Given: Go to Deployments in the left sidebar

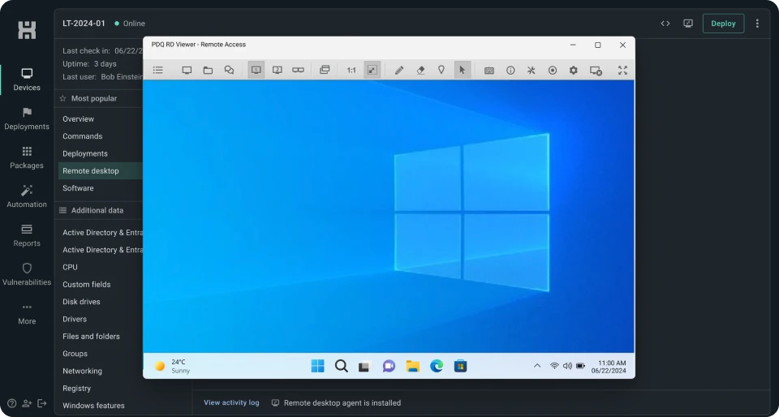Looking at the screenshot, I should click(x=27, y=118).
